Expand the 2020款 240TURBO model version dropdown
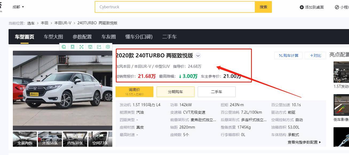 pos(198,55)
